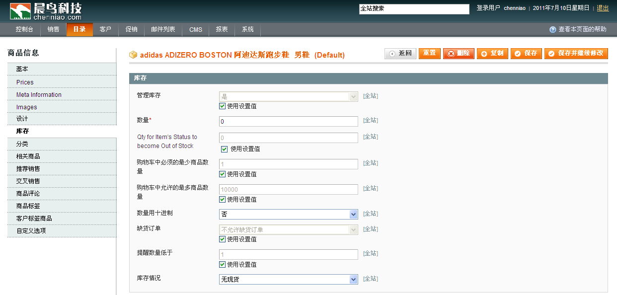The image size is (617, 295).
Task: Click the 购物车中允许的最多商品数量 field
Action: tap(288, 189)
